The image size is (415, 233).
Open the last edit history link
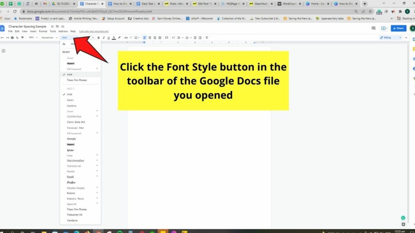click(94, 31)
